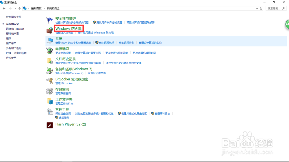Click 启动远程协助 link
Viewport: 289px width, 162px height.
point(127,43)
